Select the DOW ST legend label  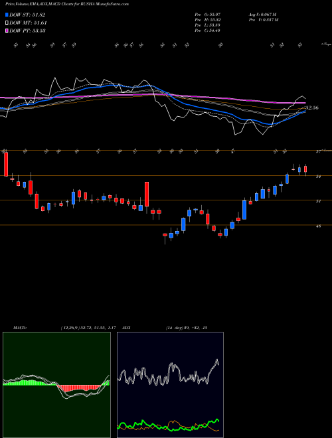tap(27, 15)
